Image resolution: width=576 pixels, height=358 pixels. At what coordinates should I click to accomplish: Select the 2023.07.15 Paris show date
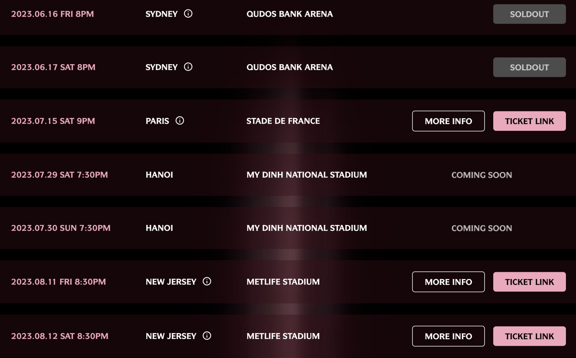tap(53, 121)
